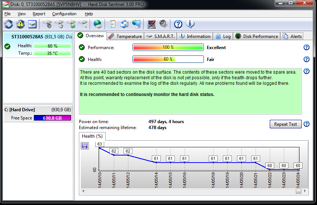Screen dimensions: 317x205
Task: Click the graph scrollbar right arrow
Action: pos(305,191)
